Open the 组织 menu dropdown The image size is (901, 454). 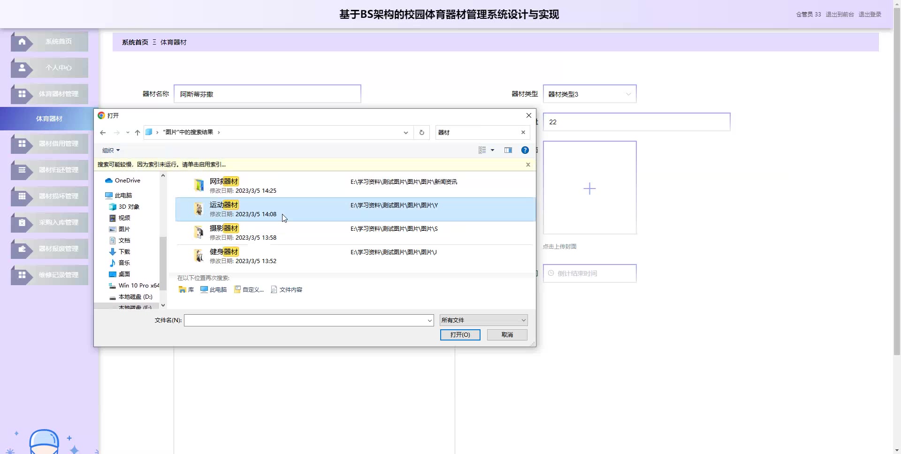click(111, 151)
